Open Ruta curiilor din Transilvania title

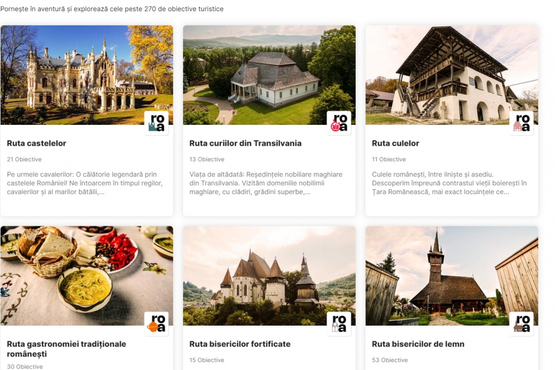pyautogui.click(x=245, y=143)
